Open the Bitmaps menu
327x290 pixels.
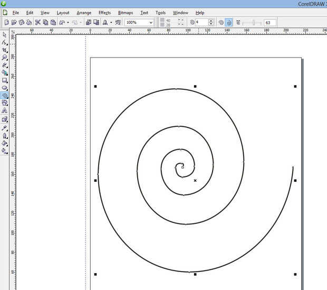126,12
